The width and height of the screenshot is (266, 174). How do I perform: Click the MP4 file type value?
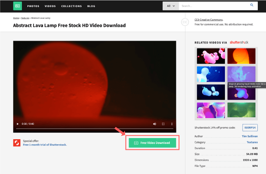point(255,166)
